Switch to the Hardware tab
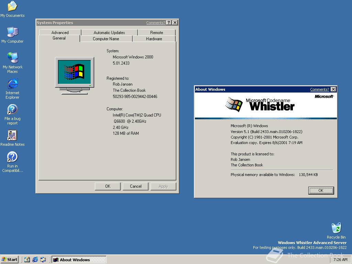352x264 pixels. pos(154,39)
